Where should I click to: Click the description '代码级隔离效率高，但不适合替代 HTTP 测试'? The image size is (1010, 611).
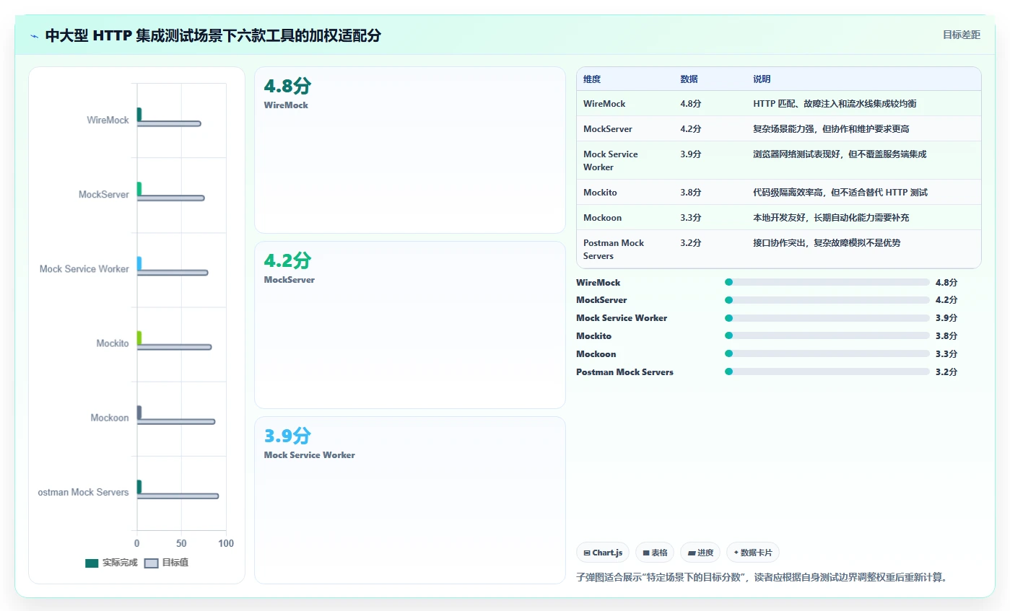point(840,193)
